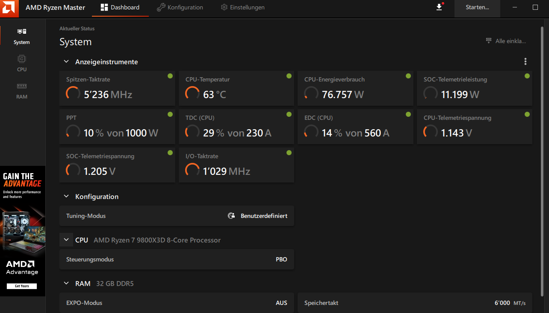Image resolution: width=549 pixels, height=313 pixels.
Task: Click the EXPO-Modus label
Action: pos(84,303)
